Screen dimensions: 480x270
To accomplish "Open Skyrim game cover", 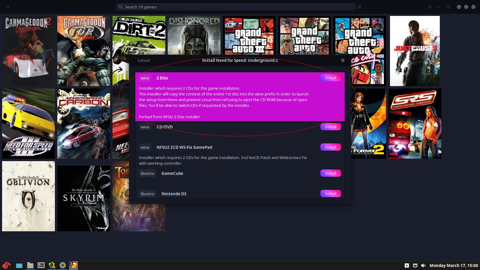I will click(x=84, y=198).
